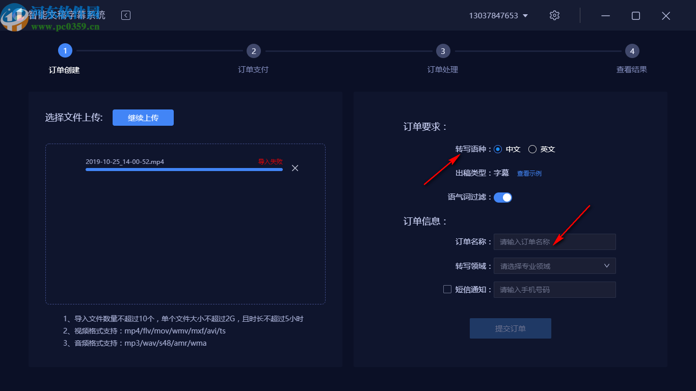Click step 1 订单创建 circle

click(x=65, y=50)
